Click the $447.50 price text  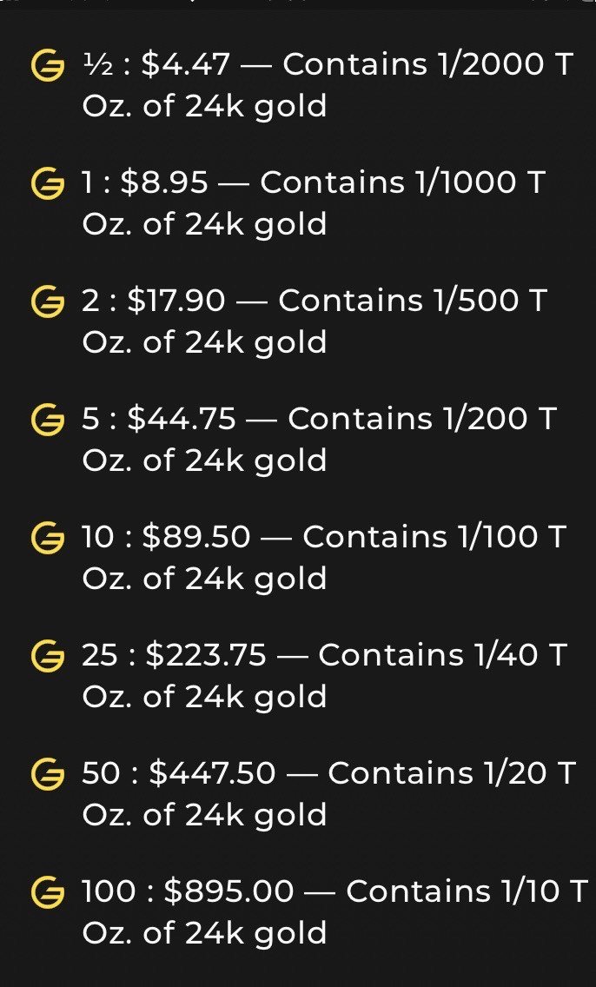[213, 773]
